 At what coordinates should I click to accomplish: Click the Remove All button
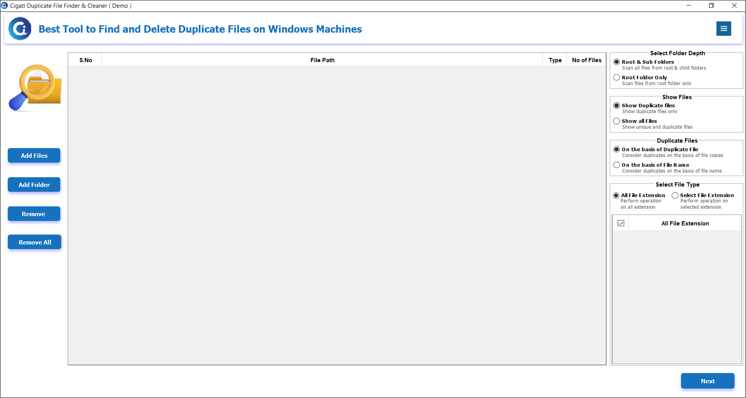[35, 242]
